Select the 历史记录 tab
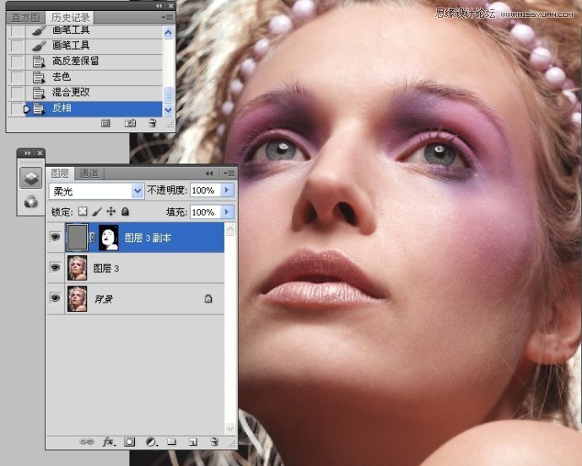This screenshot has height=466, width=582. 70,18
